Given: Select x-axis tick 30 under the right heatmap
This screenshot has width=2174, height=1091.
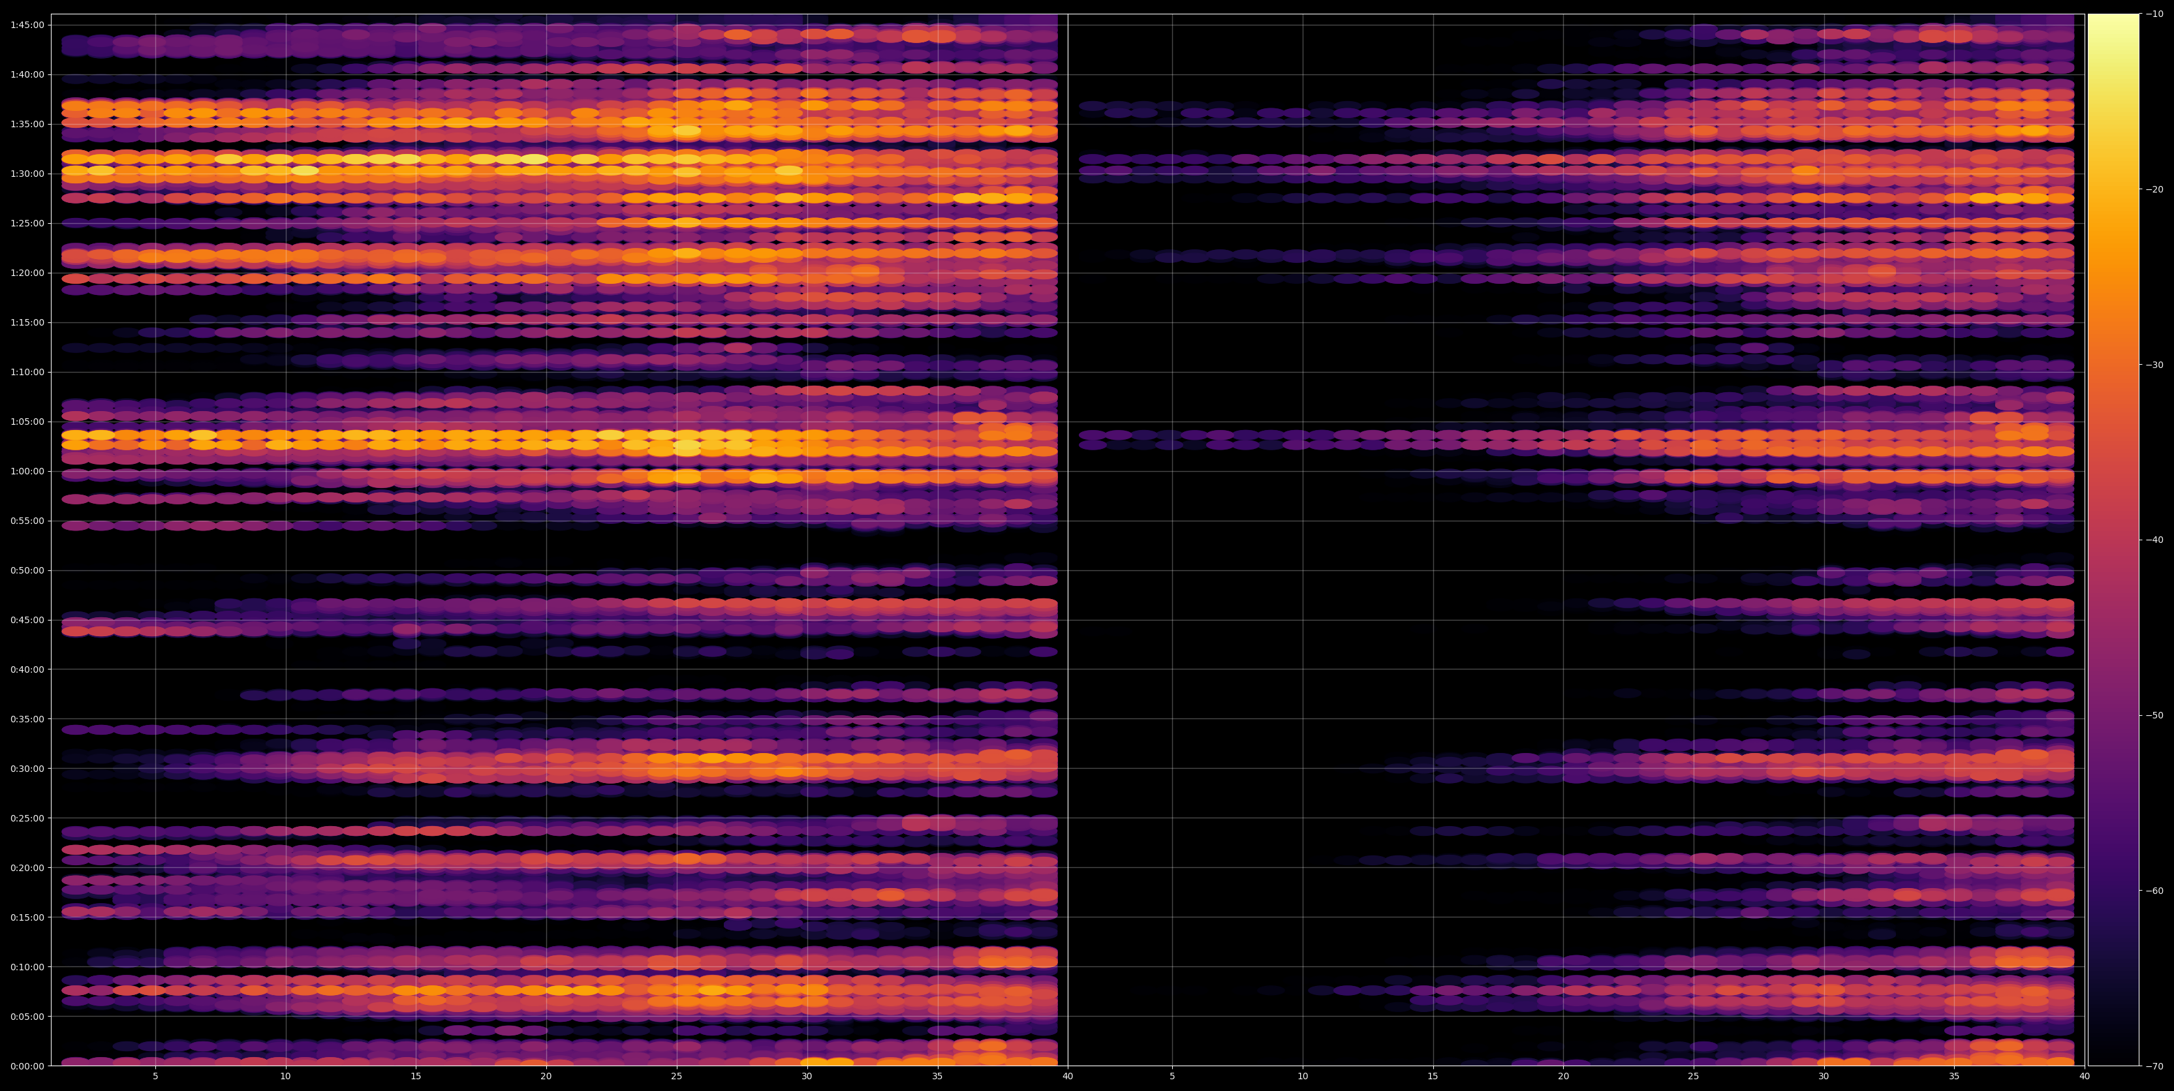Looking at the screenshot, I should [x=1824, y=1076].
